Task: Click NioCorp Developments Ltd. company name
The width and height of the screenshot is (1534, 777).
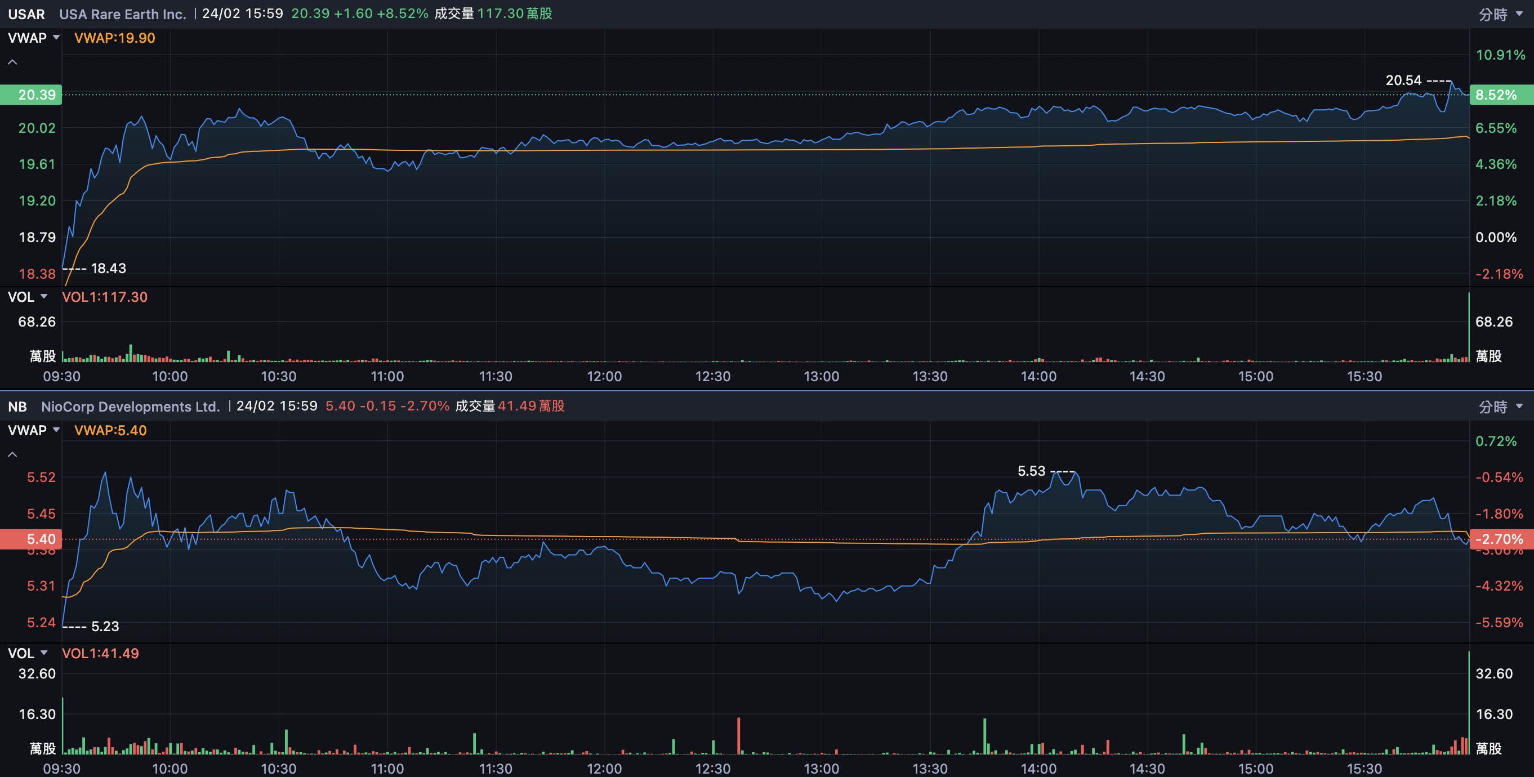Action: [131, 407]
